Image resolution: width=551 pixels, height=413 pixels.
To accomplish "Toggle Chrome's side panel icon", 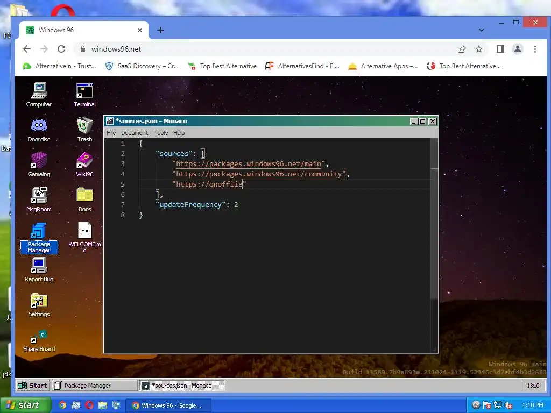I will coord(500,49).
